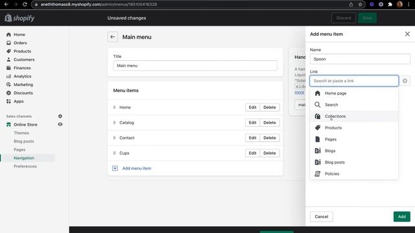Click the Apps icon in sidebar
This screenshot has width=415, height=233.
pyautogui.click(x=8, y=101)
